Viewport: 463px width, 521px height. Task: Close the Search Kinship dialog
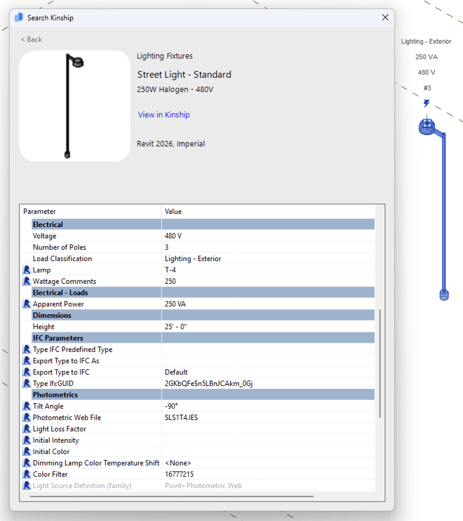[x=385, y=17]
